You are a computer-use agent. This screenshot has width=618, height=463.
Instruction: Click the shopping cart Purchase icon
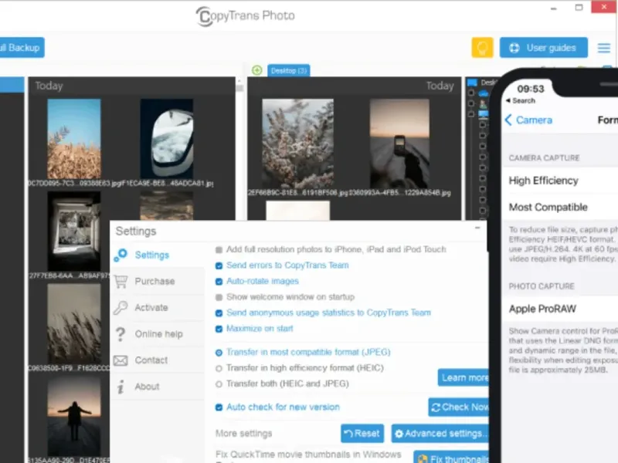[121, 281]
